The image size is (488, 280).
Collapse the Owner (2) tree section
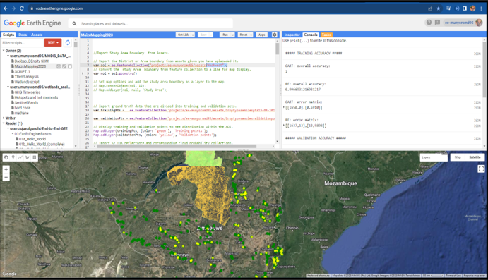pyautogui.click(x=4, y=51)
